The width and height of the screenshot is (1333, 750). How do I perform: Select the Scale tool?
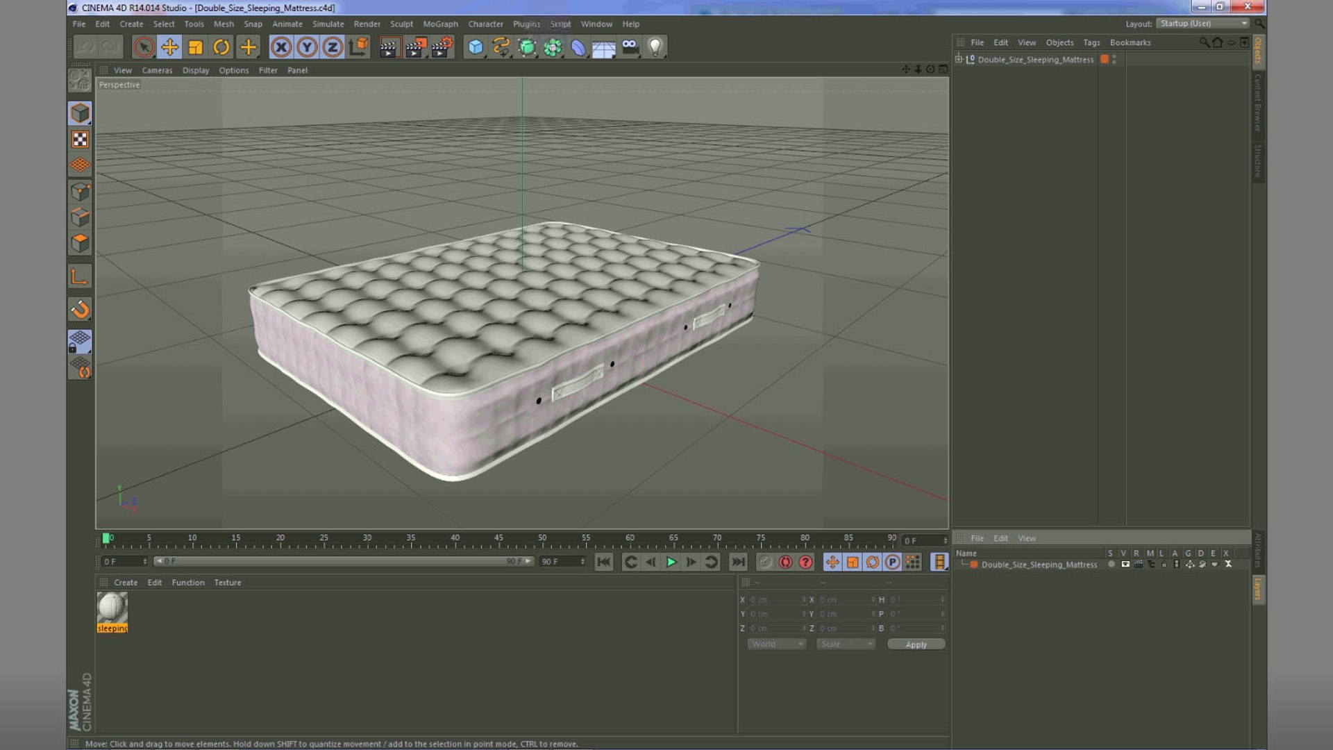196,47
